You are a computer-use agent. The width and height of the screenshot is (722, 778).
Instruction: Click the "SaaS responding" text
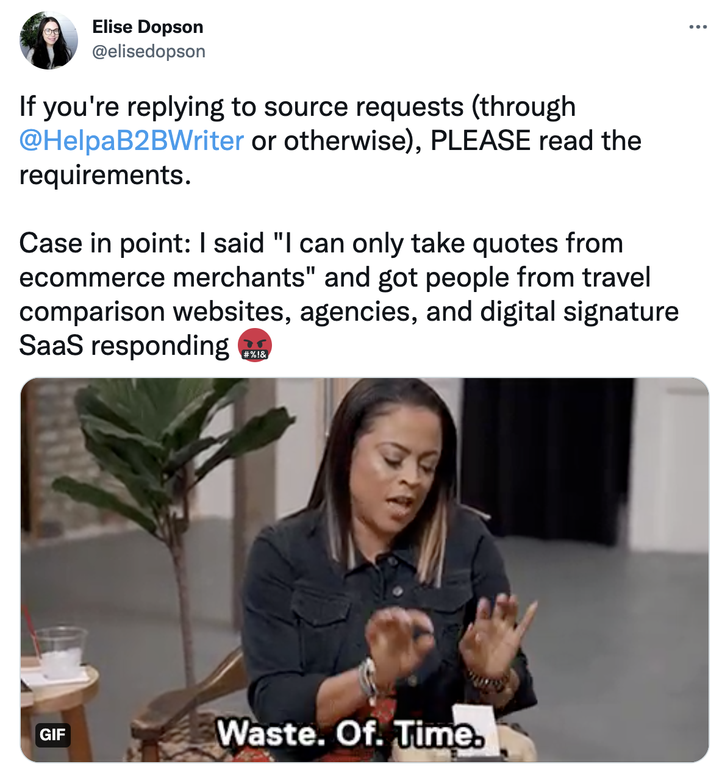click(124, 346)
